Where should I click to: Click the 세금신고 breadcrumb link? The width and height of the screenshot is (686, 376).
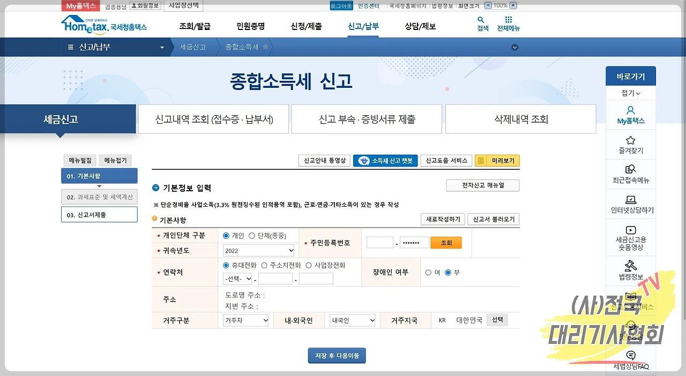point(193,47)
